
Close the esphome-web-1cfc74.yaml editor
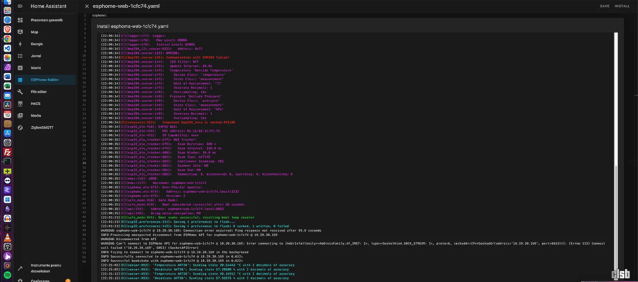pos(87,6)
